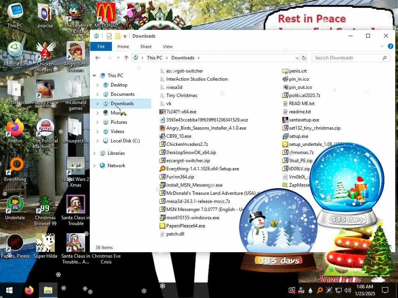The width and height of the screenshot is (398, 298).
Task: Open the This PC desktop icon
Action: [15, 15]
